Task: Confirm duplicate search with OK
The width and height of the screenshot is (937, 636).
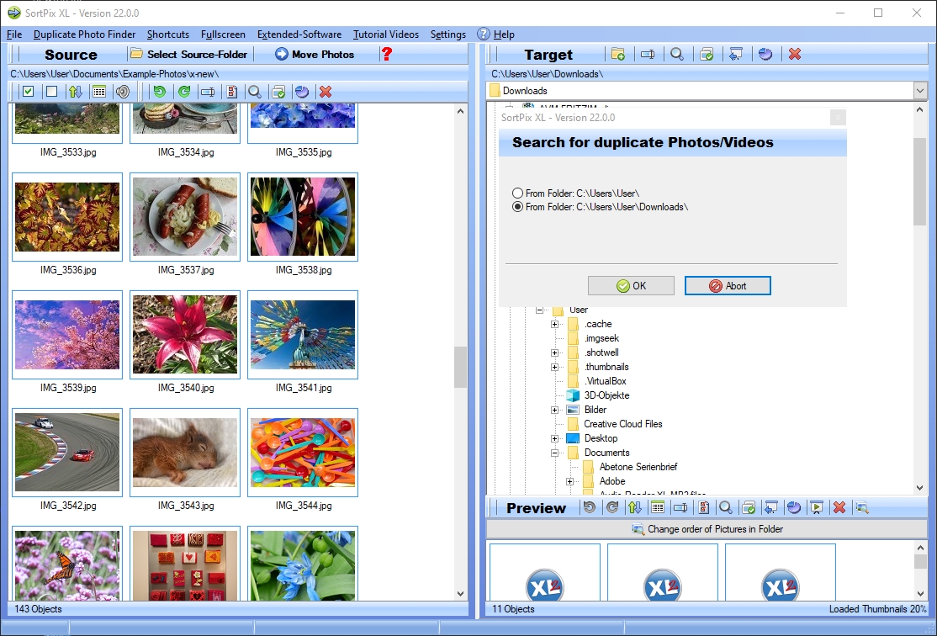Action: [x=631, y=285]
